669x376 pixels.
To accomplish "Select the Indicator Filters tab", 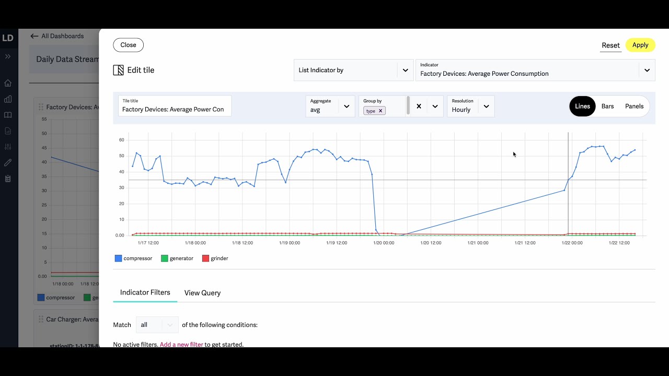I will [x=145, y=292].
